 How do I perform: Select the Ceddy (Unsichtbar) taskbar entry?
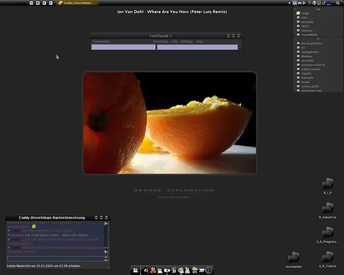click(x=77, y=3)
